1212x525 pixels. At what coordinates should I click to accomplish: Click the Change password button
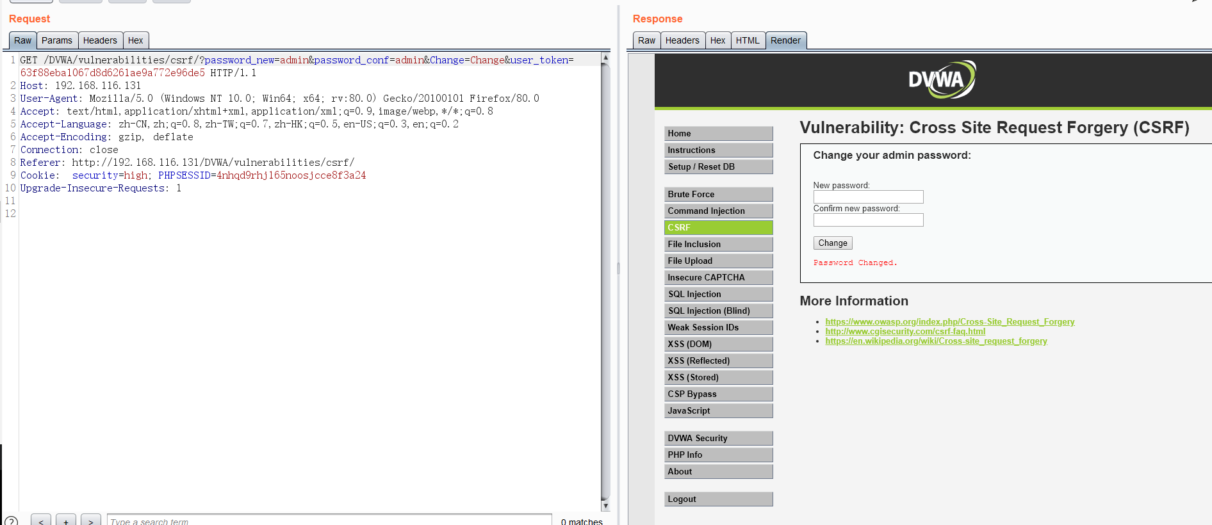pyautogui.click(x=833, y=243)
